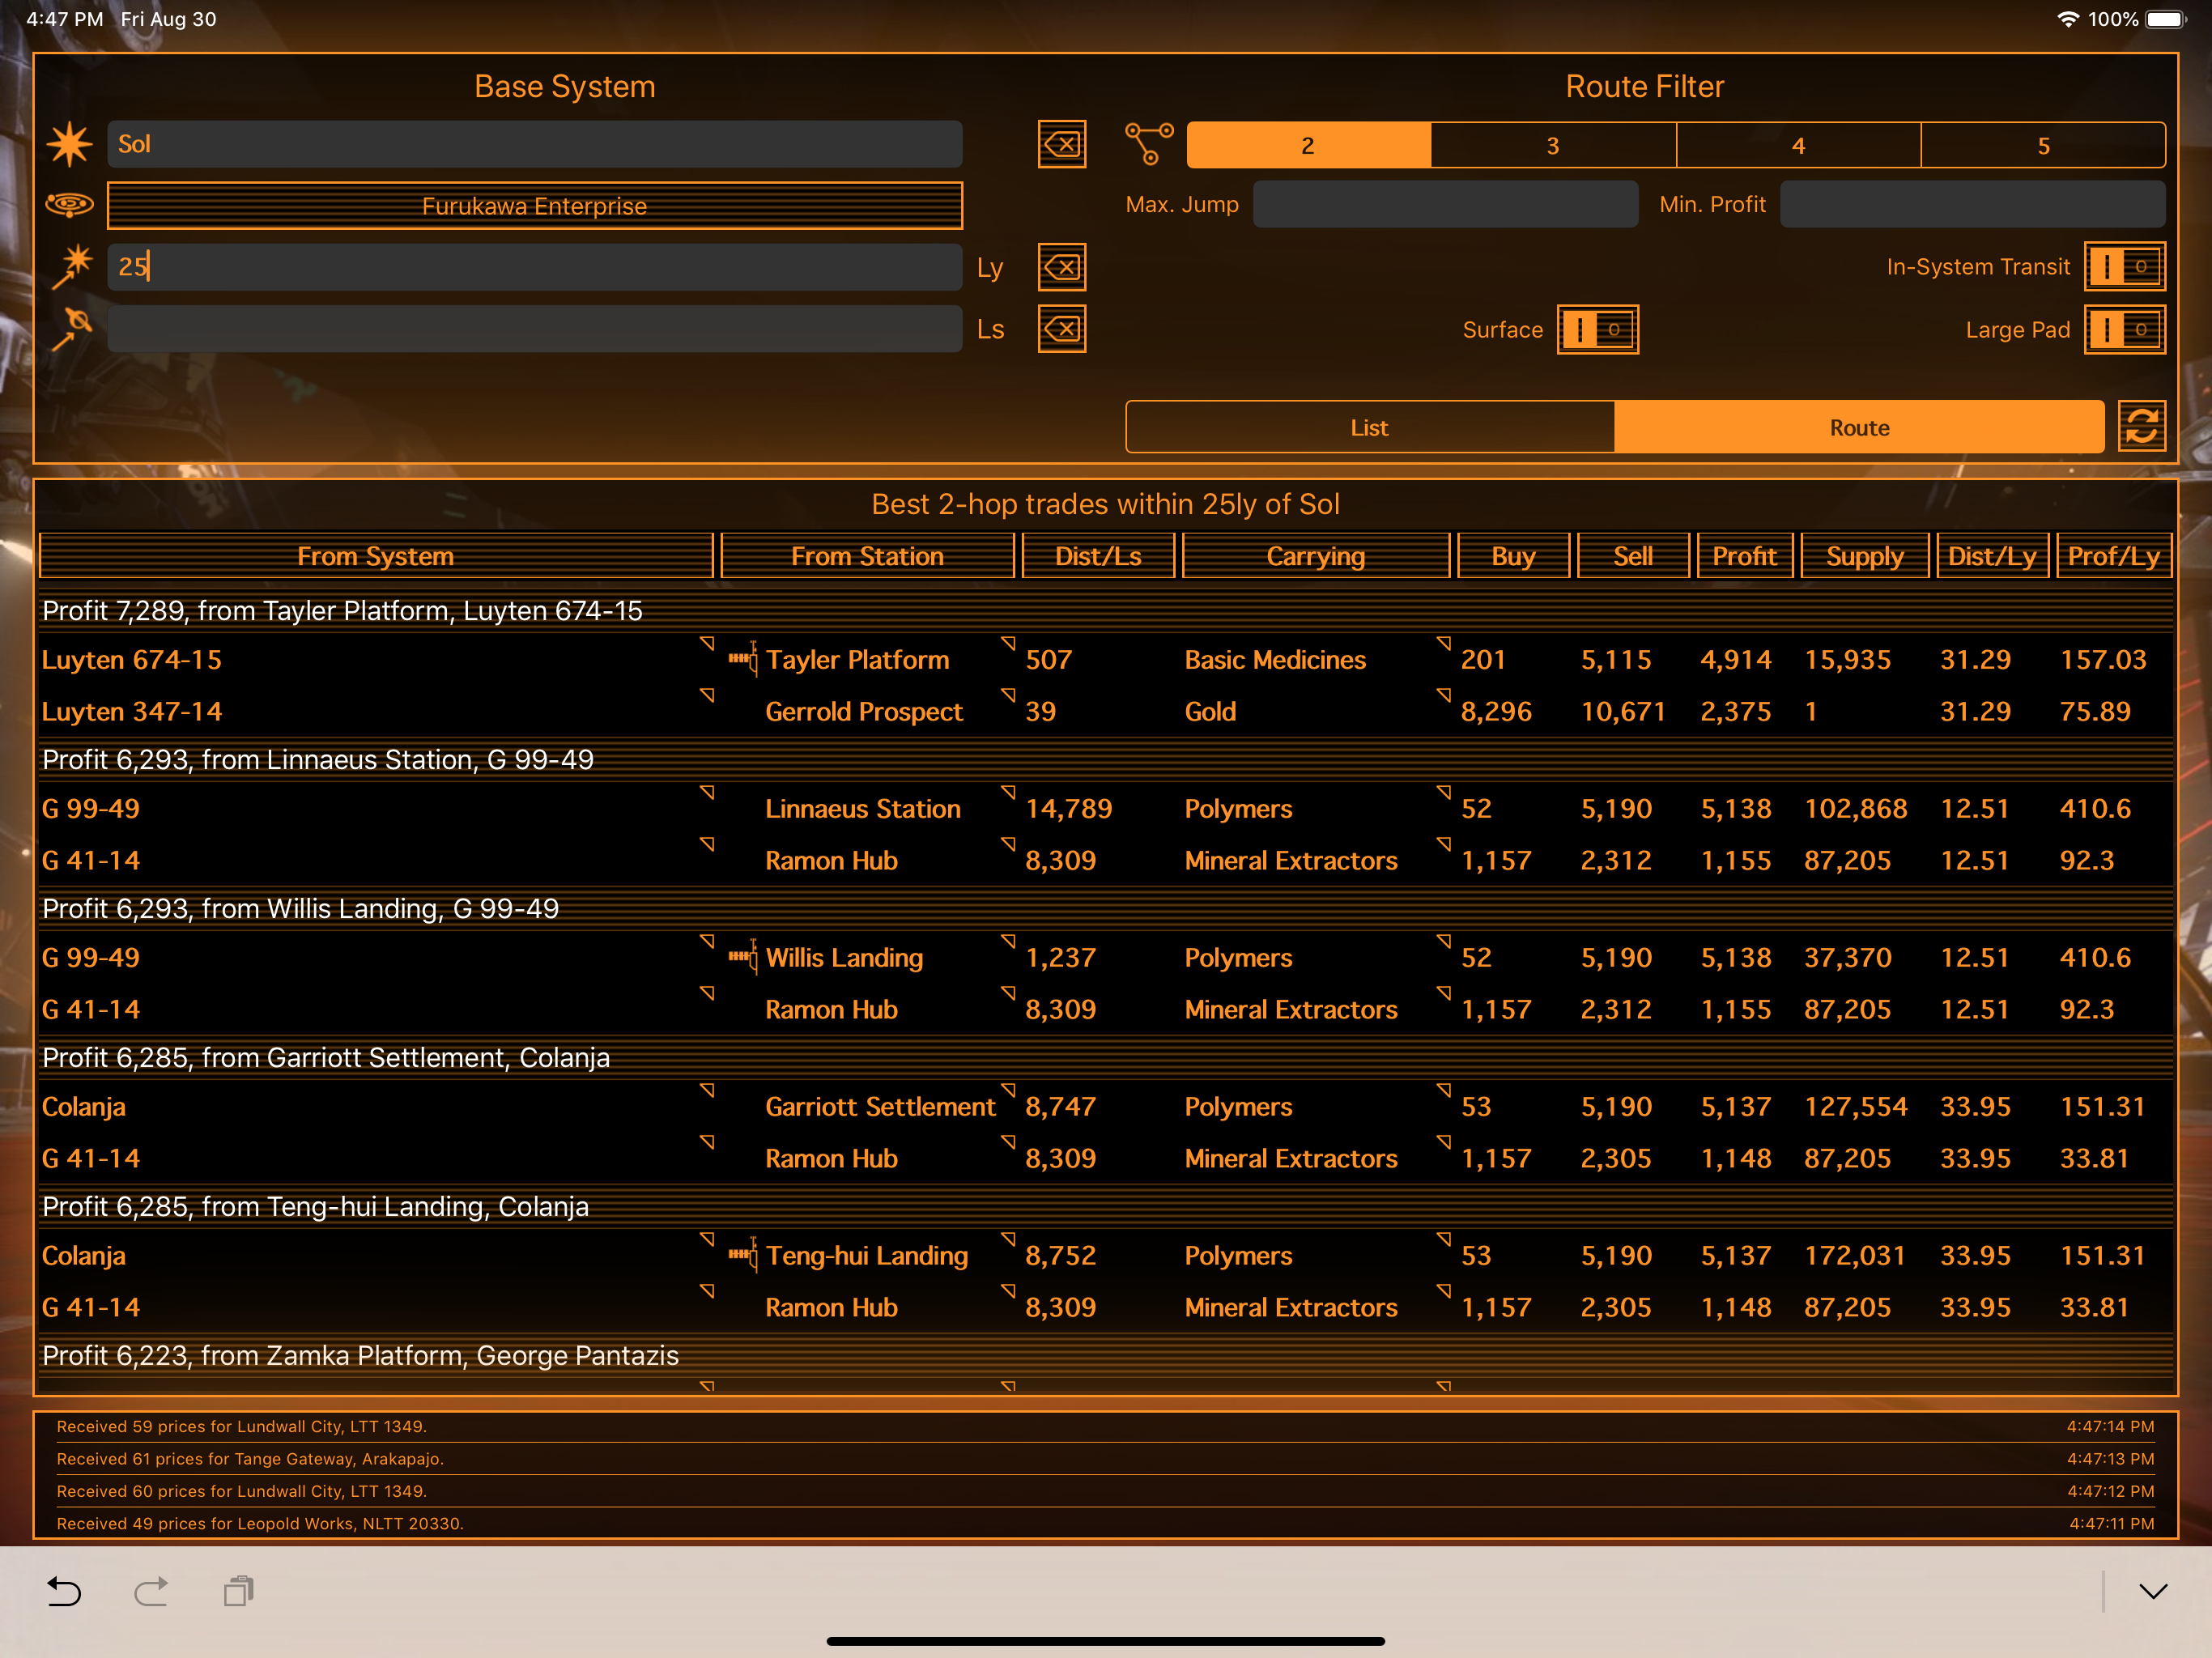Clear the Sol system field
The height and width of the screenshot is (1658, 2212).
[1062, 145]
